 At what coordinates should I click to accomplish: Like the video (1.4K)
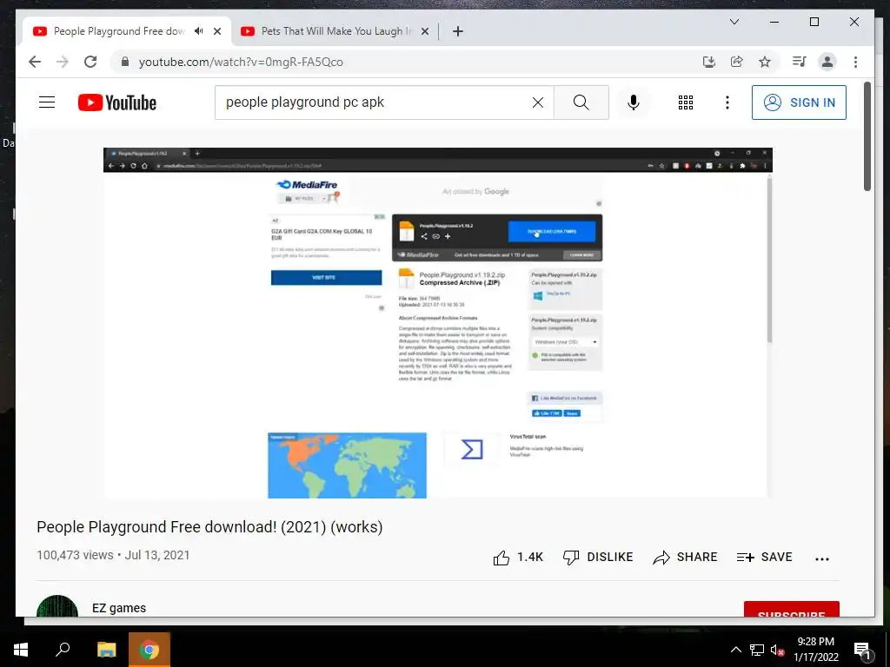(x=518, y=558)
